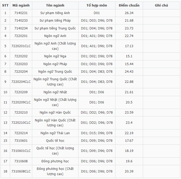Click subject combo 'D01; D04; D83; D78' in row 8
Viewport: 181px width, 179px height.
[x=97, y=72]
